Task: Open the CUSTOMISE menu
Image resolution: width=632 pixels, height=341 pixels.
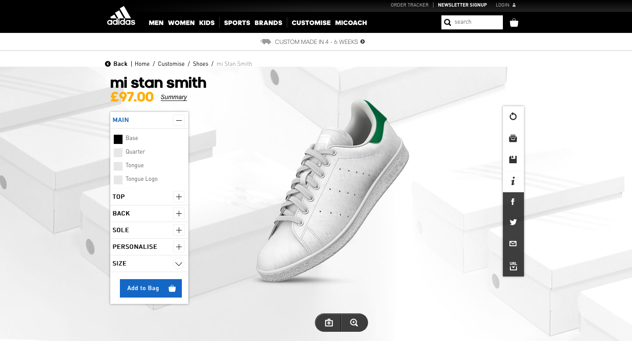Action: click(311, 23)
